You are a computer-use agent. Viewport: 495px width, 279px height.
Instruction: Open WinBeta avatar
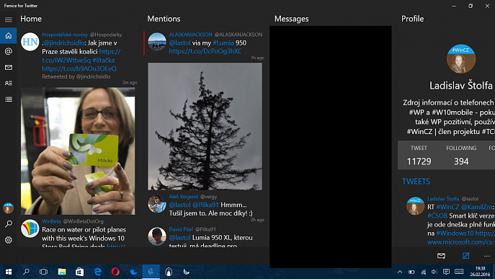[x=30, y=229]
